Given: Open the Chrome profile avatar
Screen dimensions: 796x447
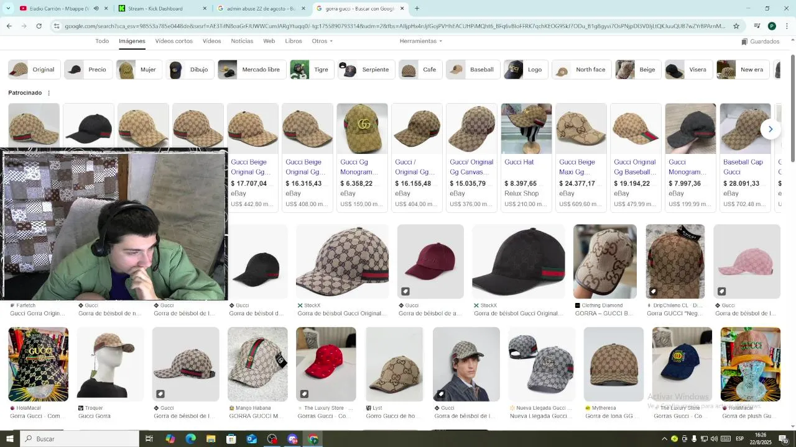Looking at the screenshot, I should (x=772, y=26).
